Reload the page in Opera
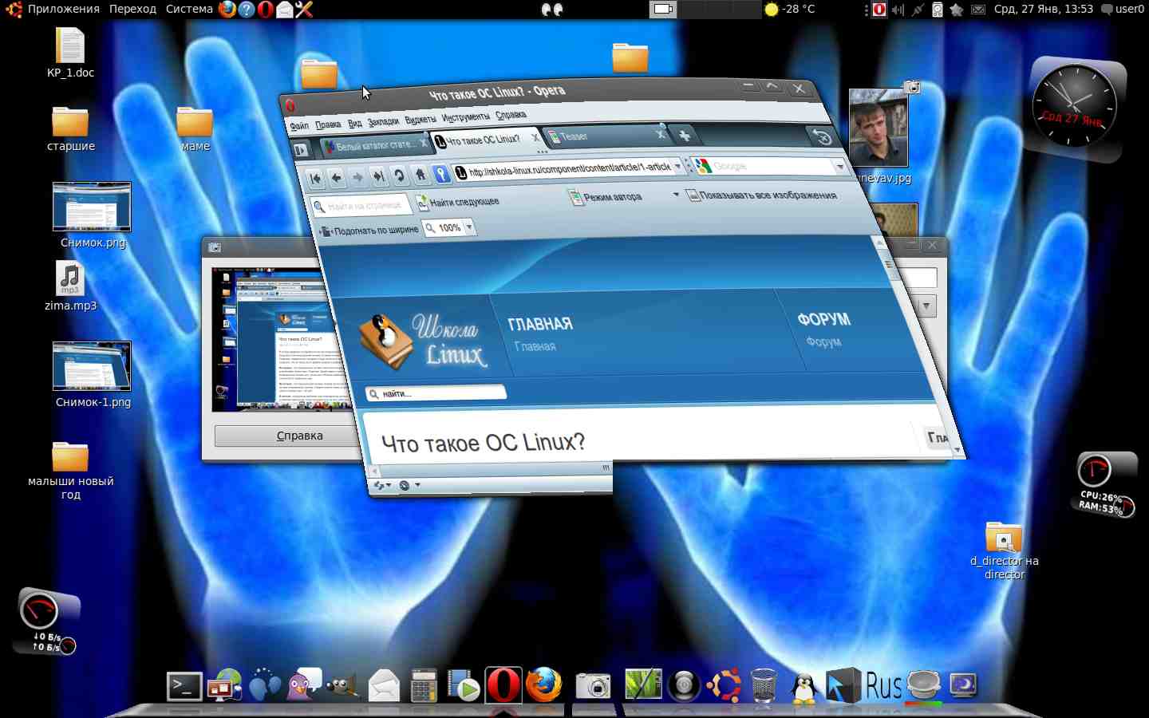This screenshot has height=718, width=1149. (x=400, y=176)
